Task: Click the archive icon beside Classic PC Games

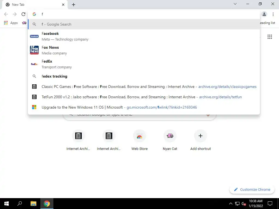Action: click(x=34, y=87)
